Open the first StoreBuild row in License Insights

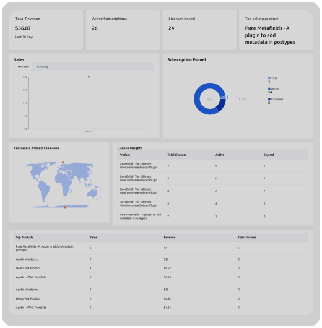click(213, 166)
